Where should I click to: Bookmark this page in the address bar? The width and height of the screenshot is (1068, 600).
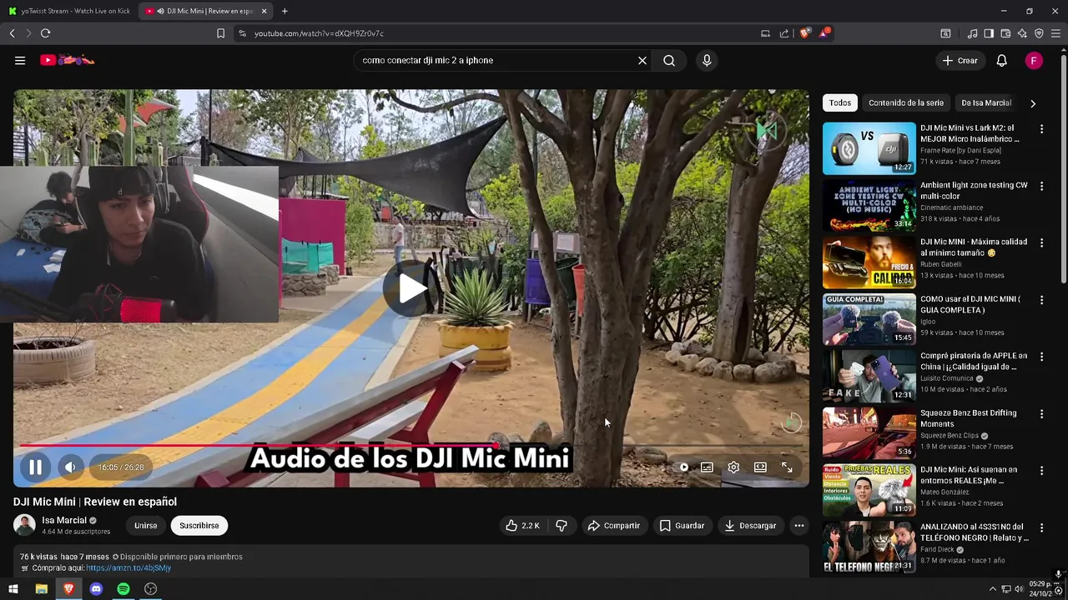220,33
